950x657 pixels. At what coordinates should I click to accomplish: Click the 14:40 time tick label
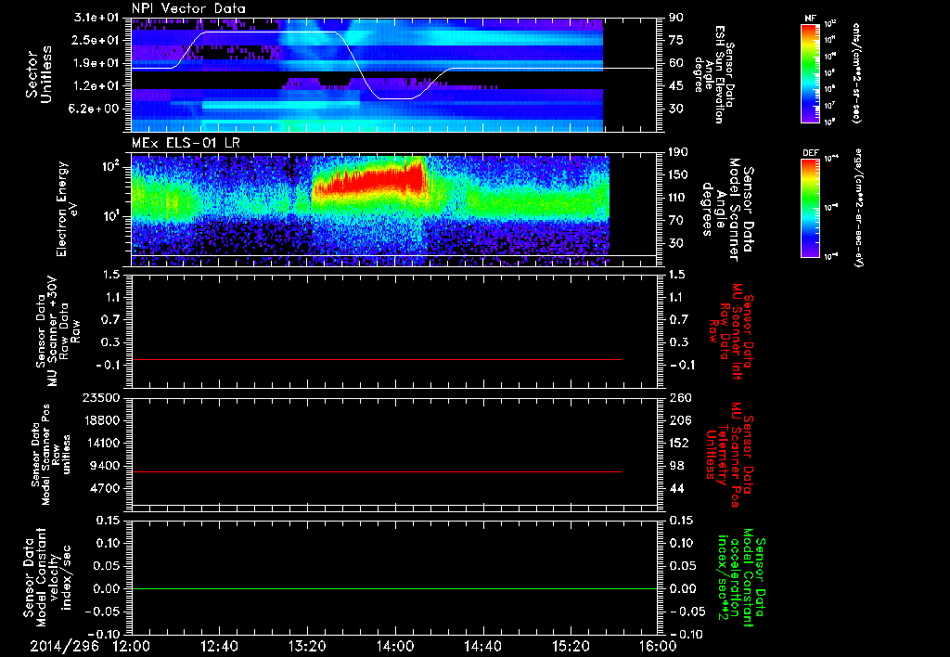point(482,646)
